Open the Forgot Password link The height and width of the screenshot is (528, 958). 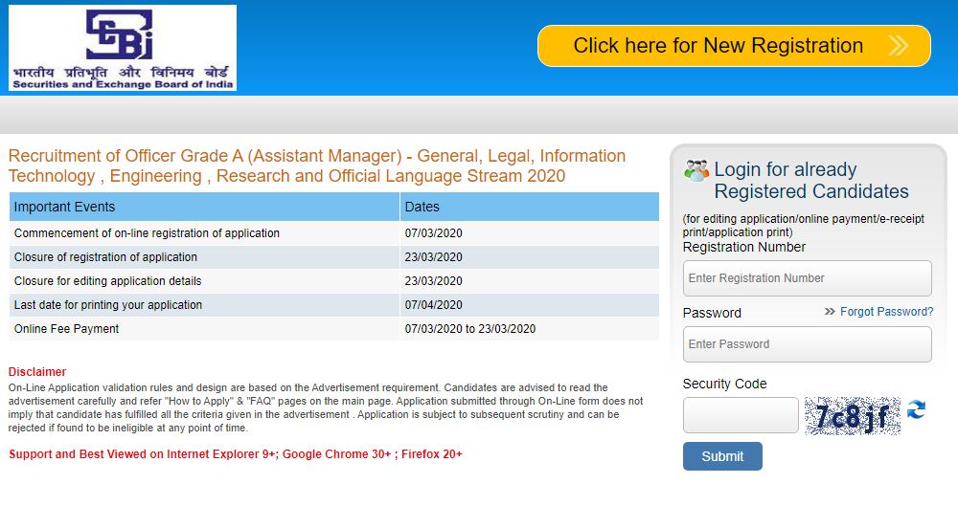886,312
